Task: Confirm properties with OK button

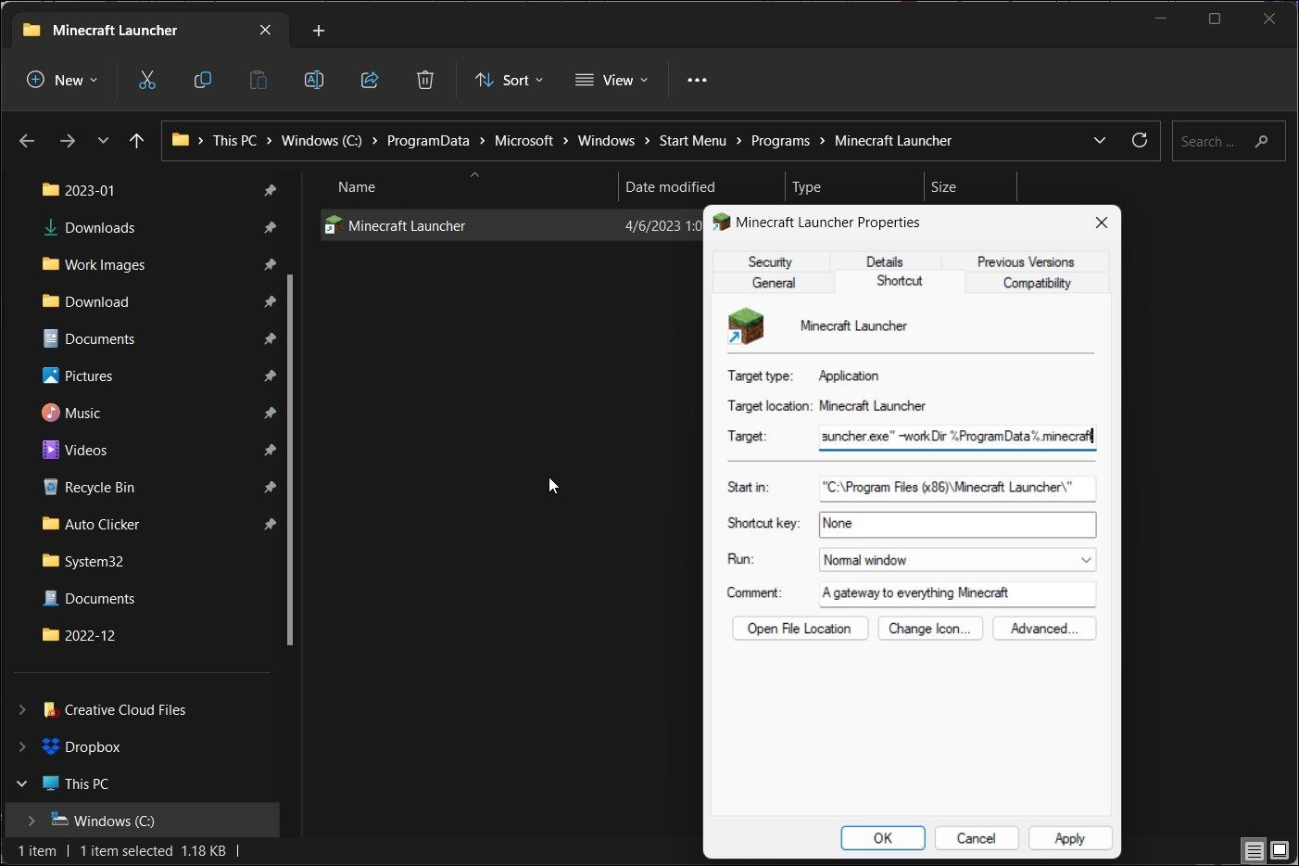Action: (883, 838)
